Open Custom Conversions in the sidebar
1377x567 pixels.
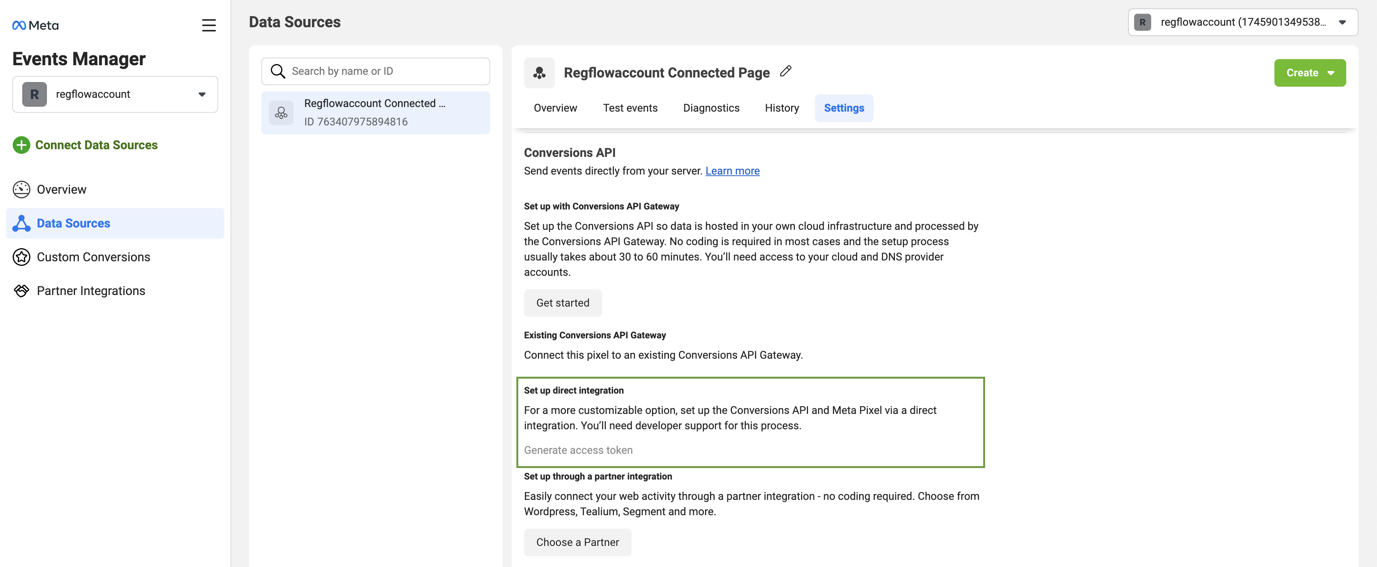pos(115,257)
